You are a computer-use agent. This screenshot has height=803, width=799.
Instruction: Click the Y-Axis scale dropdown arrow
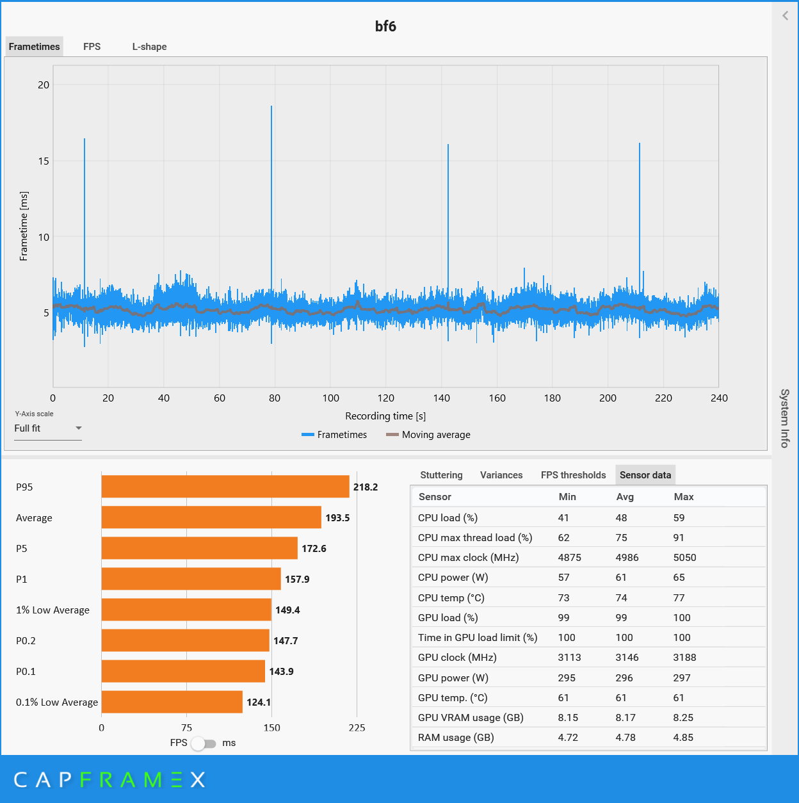79,428
